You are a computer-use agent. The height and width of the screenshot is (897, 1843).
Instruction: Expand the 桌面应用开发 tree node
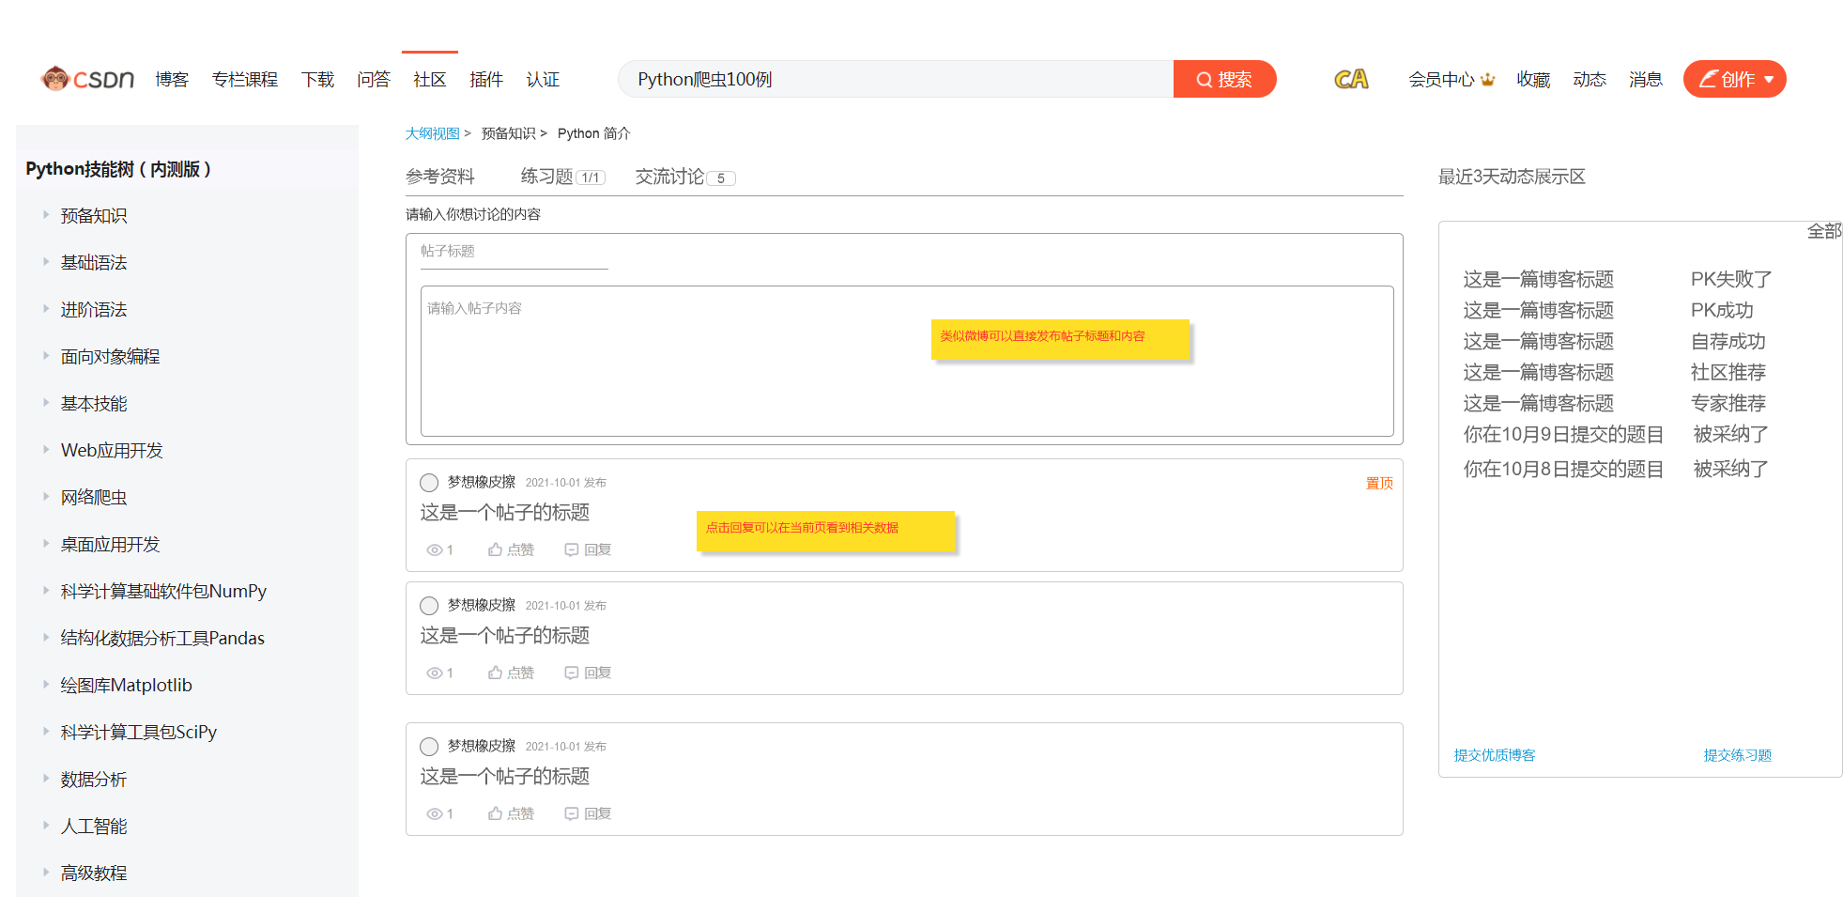click(x=45, y=544)
